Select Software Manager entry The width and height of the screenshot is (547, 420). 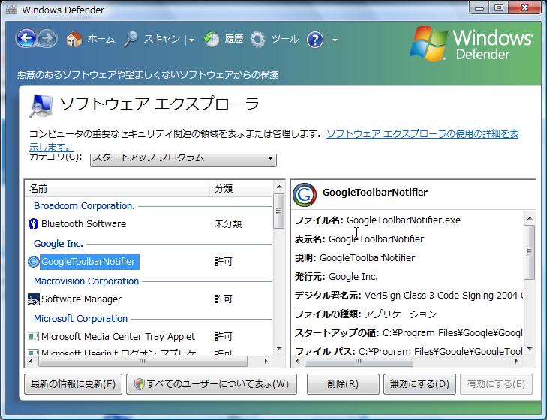pos(81,298)
